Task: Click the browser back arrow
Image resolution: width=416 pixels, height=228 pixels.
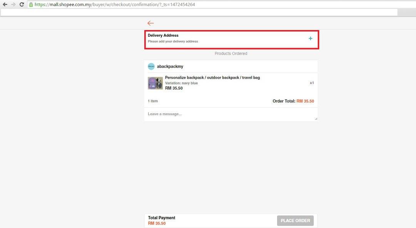Action: [x=5, y=5]
